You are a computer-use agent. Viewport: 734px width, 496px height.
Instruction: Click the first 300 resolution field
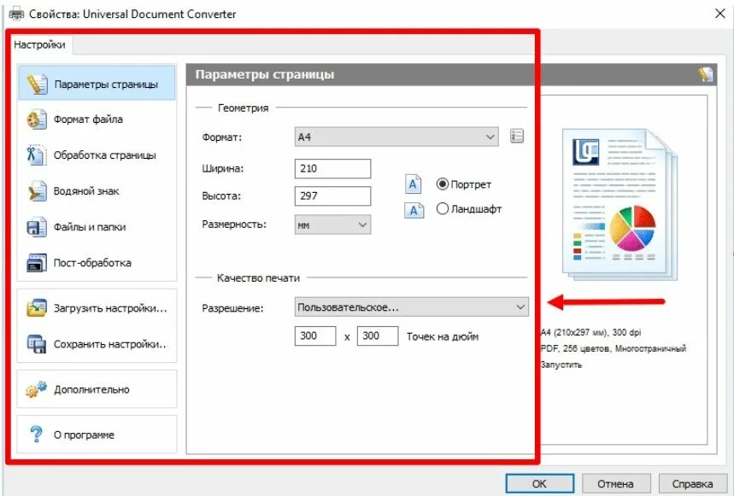315,336
